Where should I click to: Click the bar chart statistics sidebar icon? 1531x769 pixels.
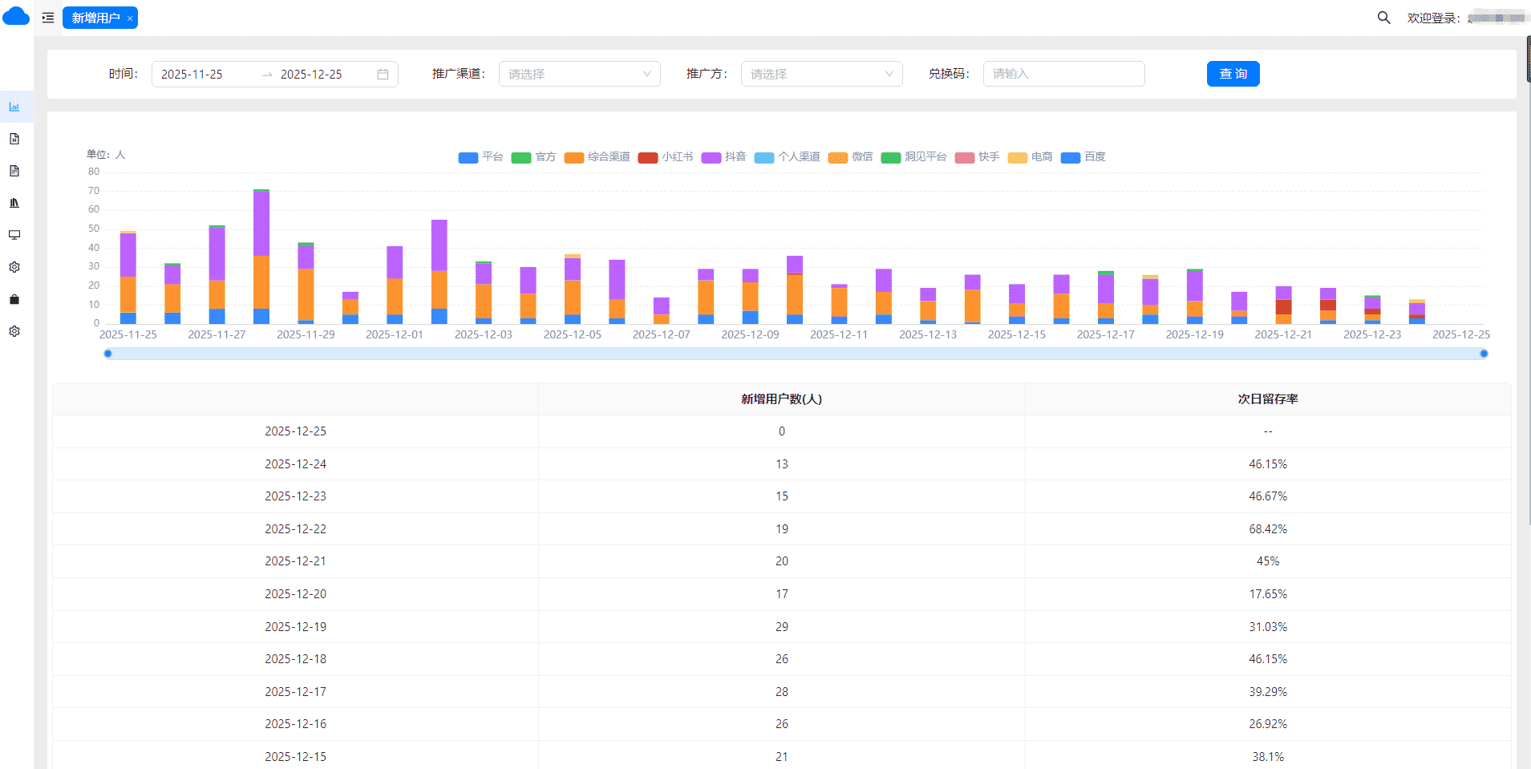14,107
